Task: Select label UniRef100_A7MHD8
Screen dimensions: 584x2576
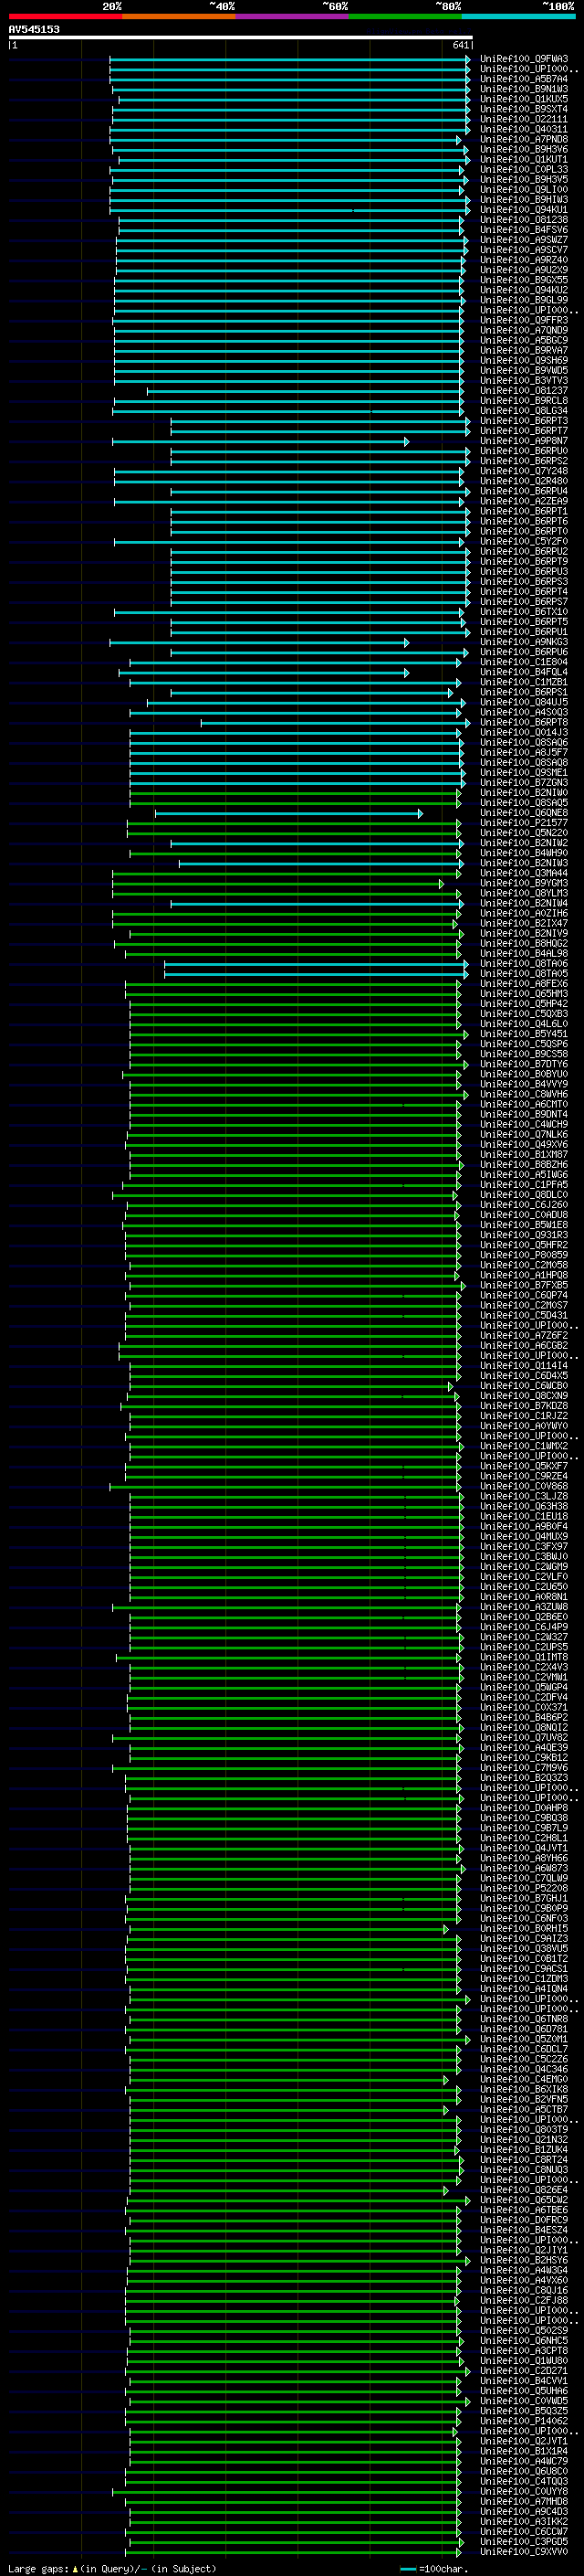Action: tap(524, 2501)
